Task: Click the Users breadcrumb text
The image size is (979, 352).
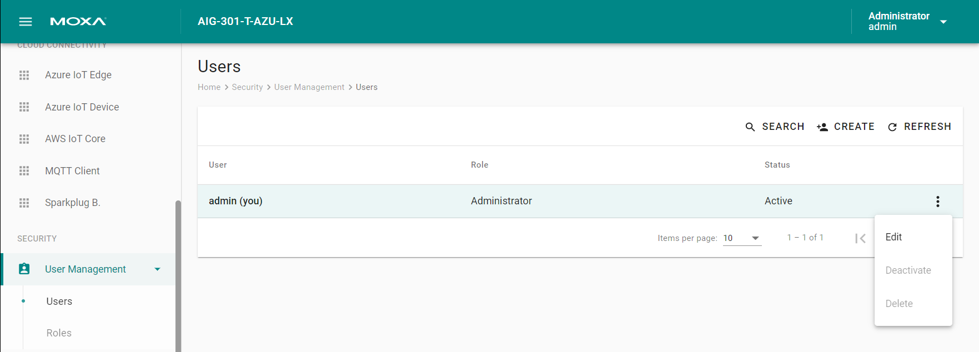Action: [x=367, y=87]
